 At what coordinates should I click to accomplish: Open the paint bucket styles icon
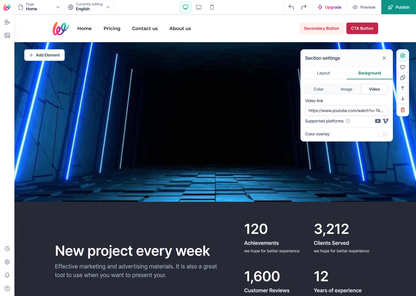(x=7, y=22)
